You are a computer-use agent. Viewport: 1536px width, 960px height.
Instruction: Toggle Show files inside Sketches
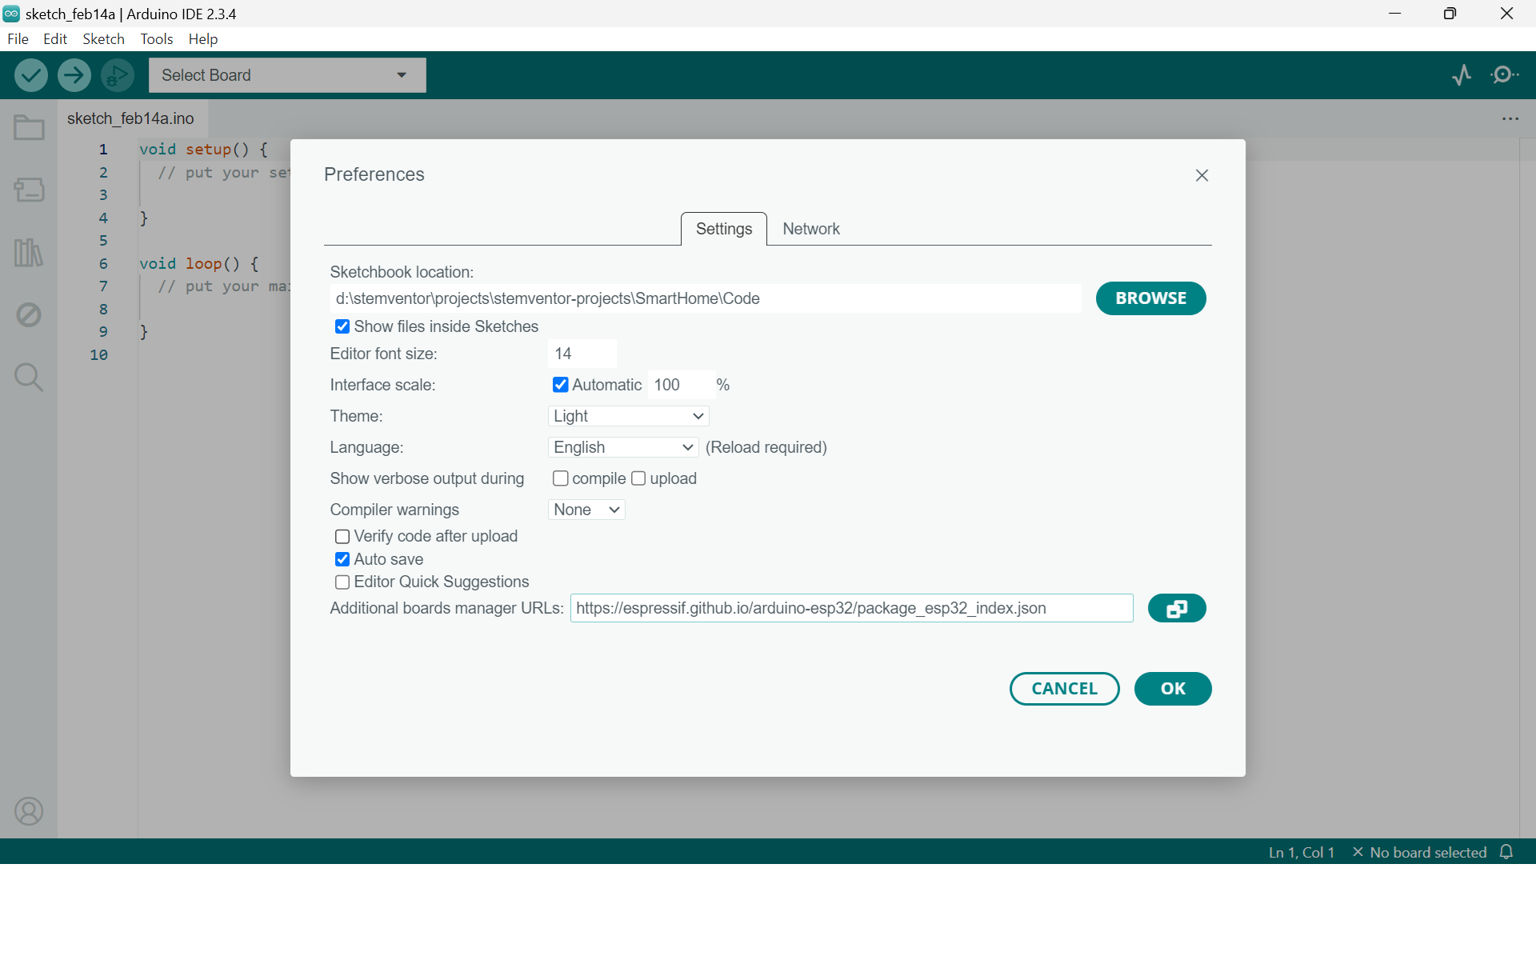point(342,326)
